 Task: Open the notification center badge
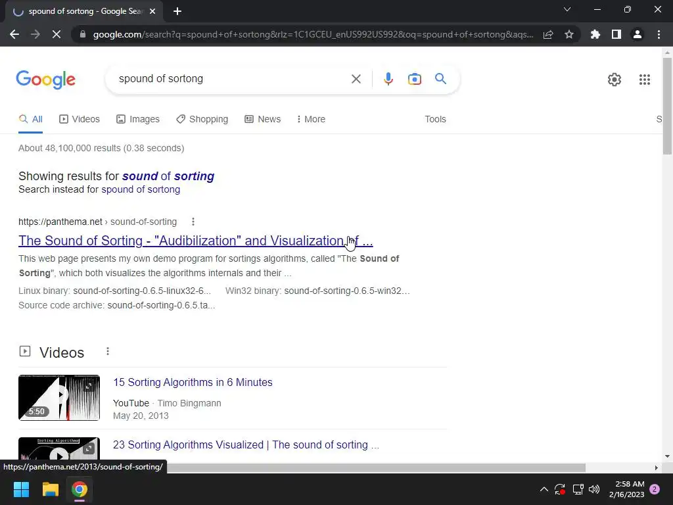pyautogui.click(x=655, y=489)
